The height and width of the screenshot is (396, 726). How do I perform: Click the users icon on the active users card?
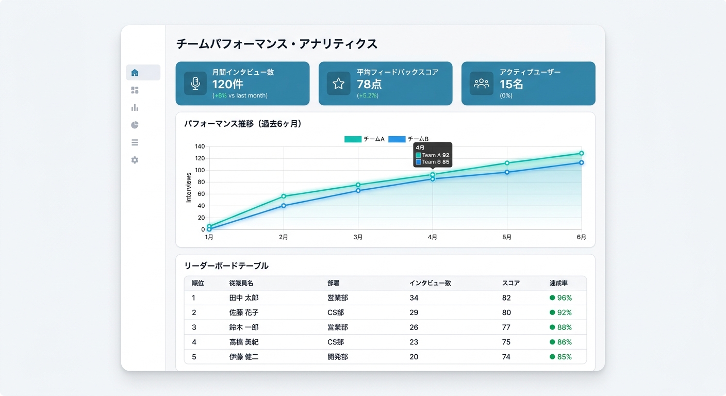pyautogui.click(x=481, y=83)
